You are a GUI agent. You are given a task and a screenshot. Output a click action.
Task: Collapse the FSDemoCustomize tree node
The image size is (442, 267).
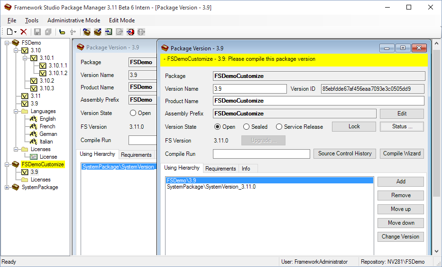(7, 164)
